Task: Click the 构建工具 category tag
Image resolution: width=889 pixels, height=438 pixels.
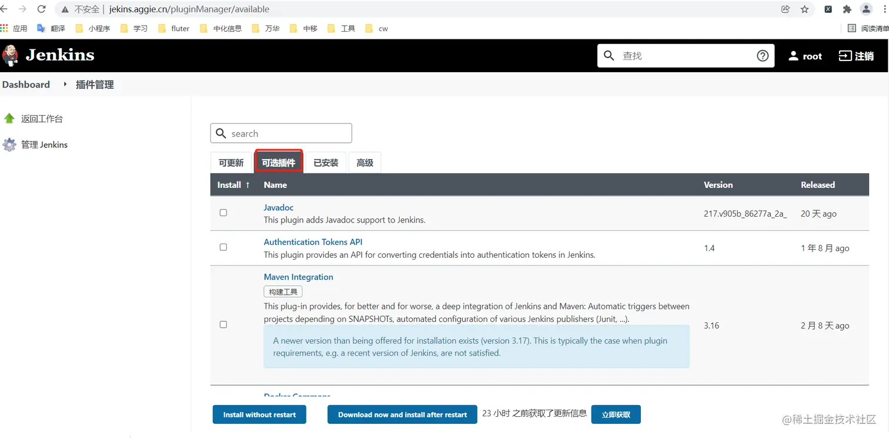Action: click(x=283, y=292)
